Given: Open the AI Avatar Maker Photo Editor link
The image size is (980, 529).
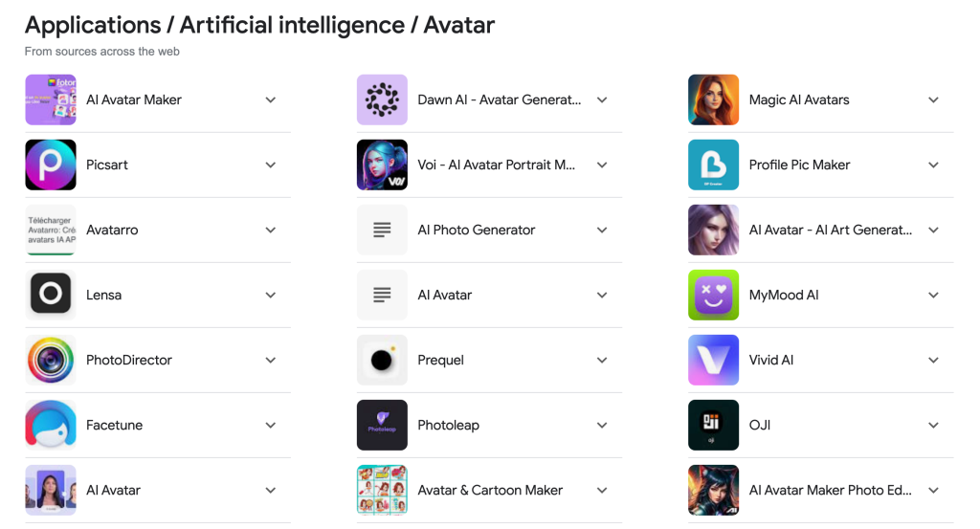Looking at the screenshot, I should (830, 490).
